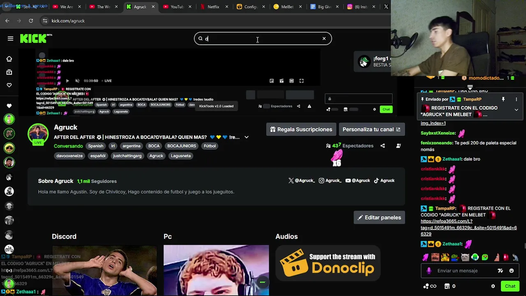
Task: Open Home from the left sidebar
Action: click(x=9, y=59)
